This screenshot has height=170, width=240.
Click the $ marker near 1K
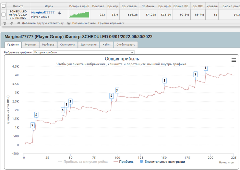point(32,125)
